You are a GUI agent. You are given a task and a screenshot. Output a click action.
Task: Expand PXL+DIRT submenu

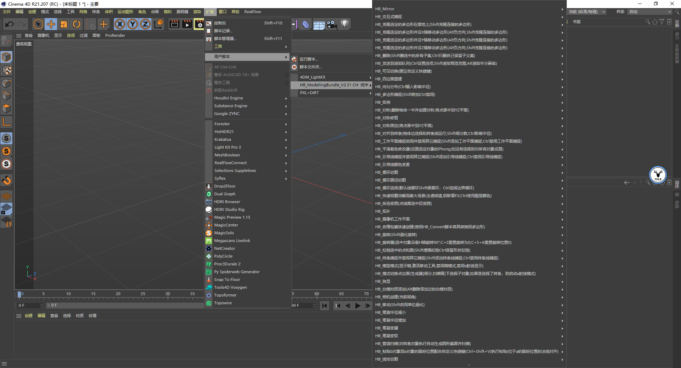(331, 93)
